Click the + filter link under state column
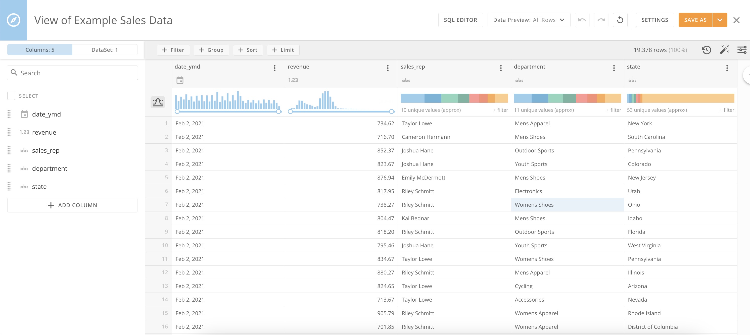This screenshot has height=335, width=750. 726,110
